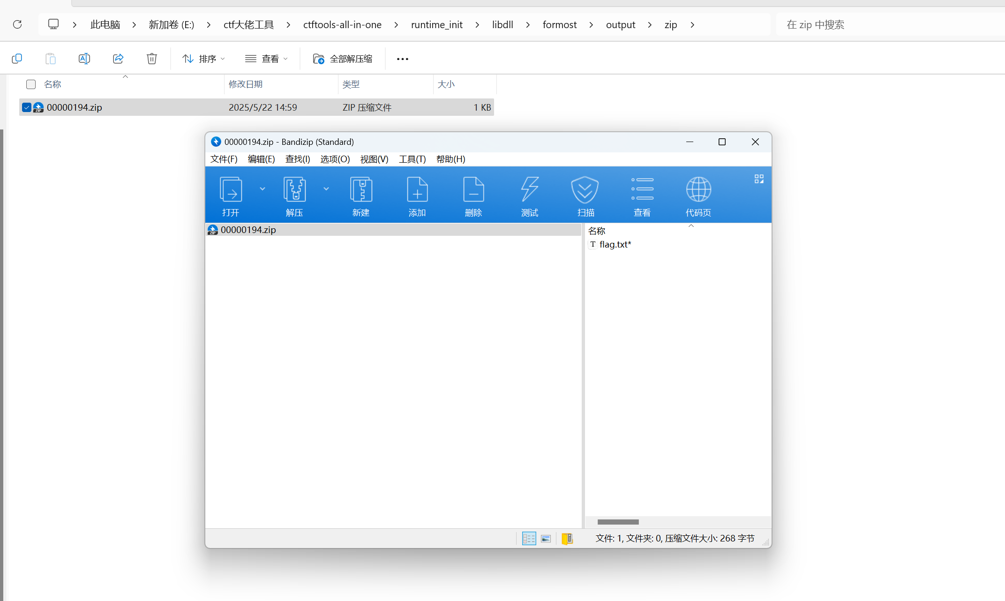Click the Explorer paste icon
Viewport: 1005px width, 601px height.
click(51, 59)
